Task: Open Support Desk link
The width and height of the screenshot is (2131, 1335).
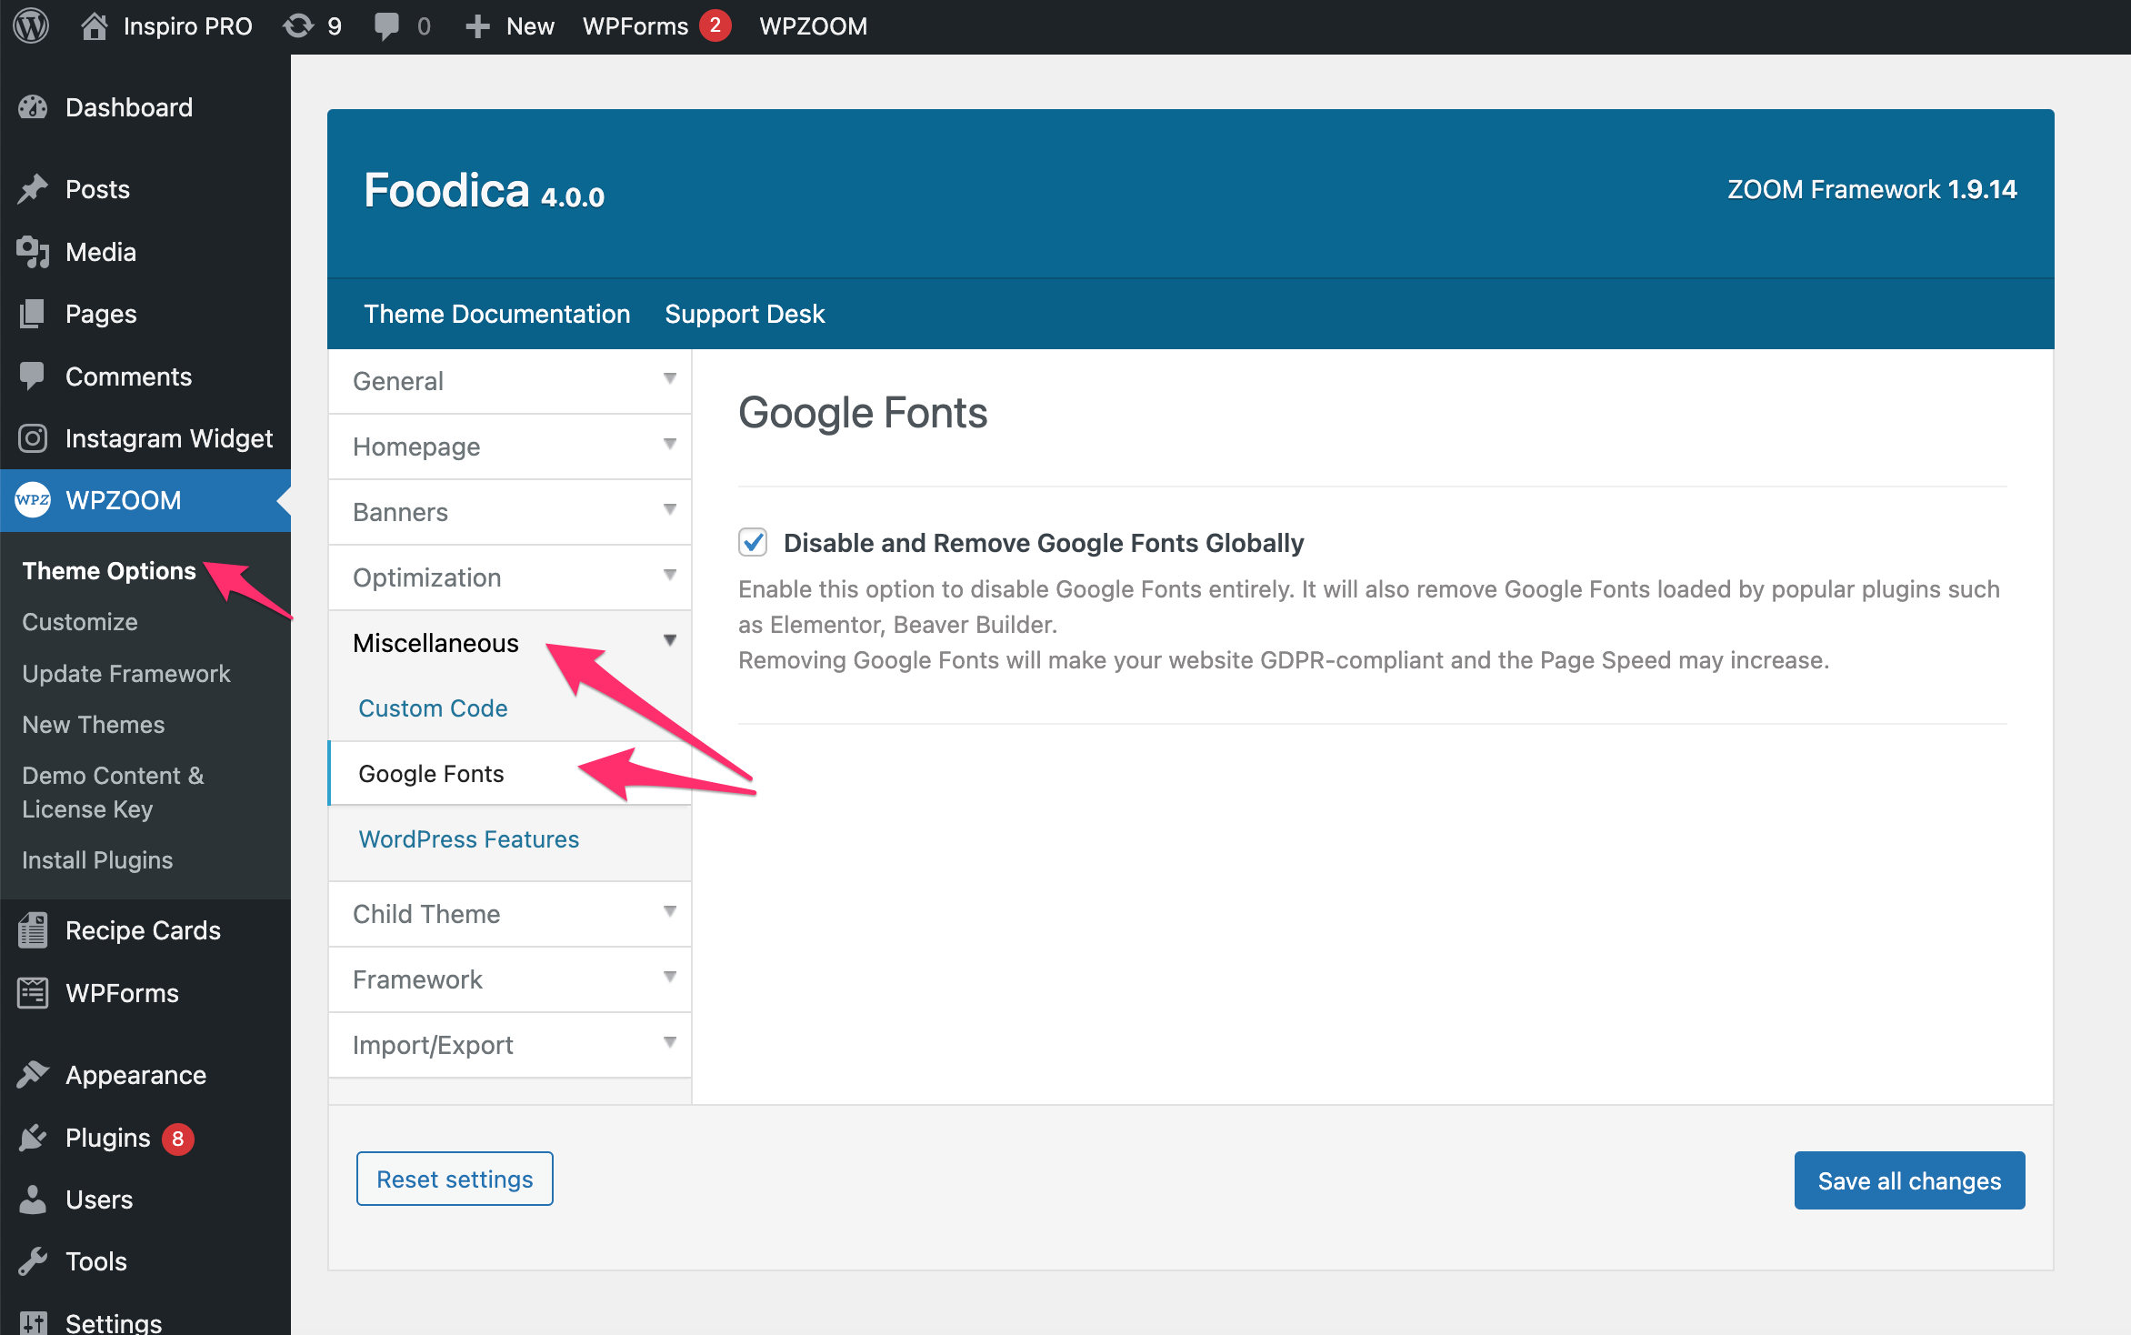Action: coord(745,314)
